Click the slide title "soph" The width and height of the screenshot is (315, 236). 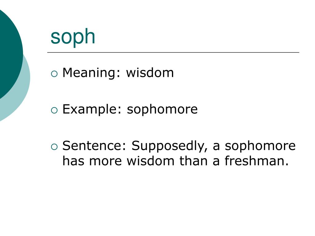click(x=73, y=37)
